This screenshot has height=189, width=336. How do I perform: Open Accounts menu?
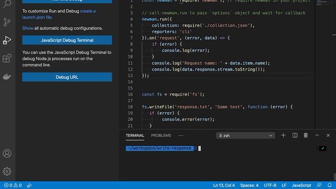coord(7,153)
